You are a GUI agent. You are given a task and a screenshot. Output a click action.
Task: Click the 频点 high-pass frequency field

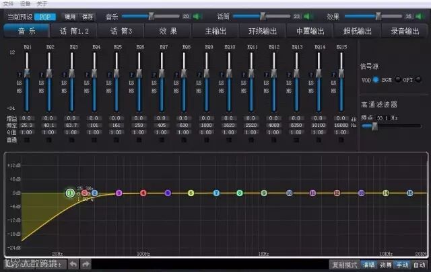pyautogui.click(x=383, y=118)
